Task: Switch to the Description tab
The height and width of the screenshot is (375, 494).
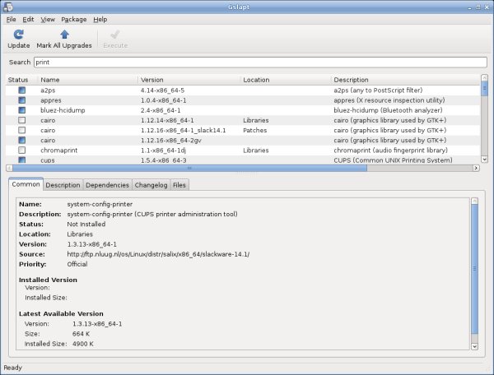Action: click(x=63, y=185)
